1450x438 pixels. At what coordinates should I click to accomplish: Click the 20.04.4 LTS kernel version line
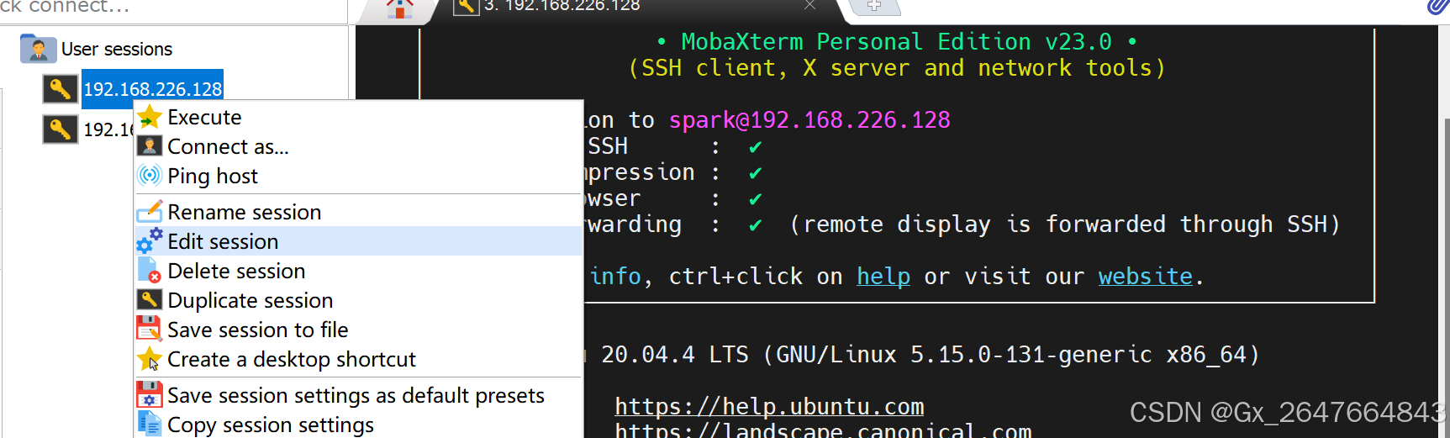coord(931,355)
